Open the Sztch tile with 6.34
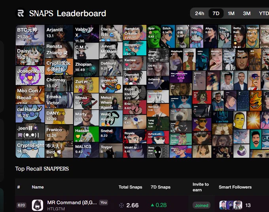269x212 pixels. pyautogui.click(x=168, y=36)
